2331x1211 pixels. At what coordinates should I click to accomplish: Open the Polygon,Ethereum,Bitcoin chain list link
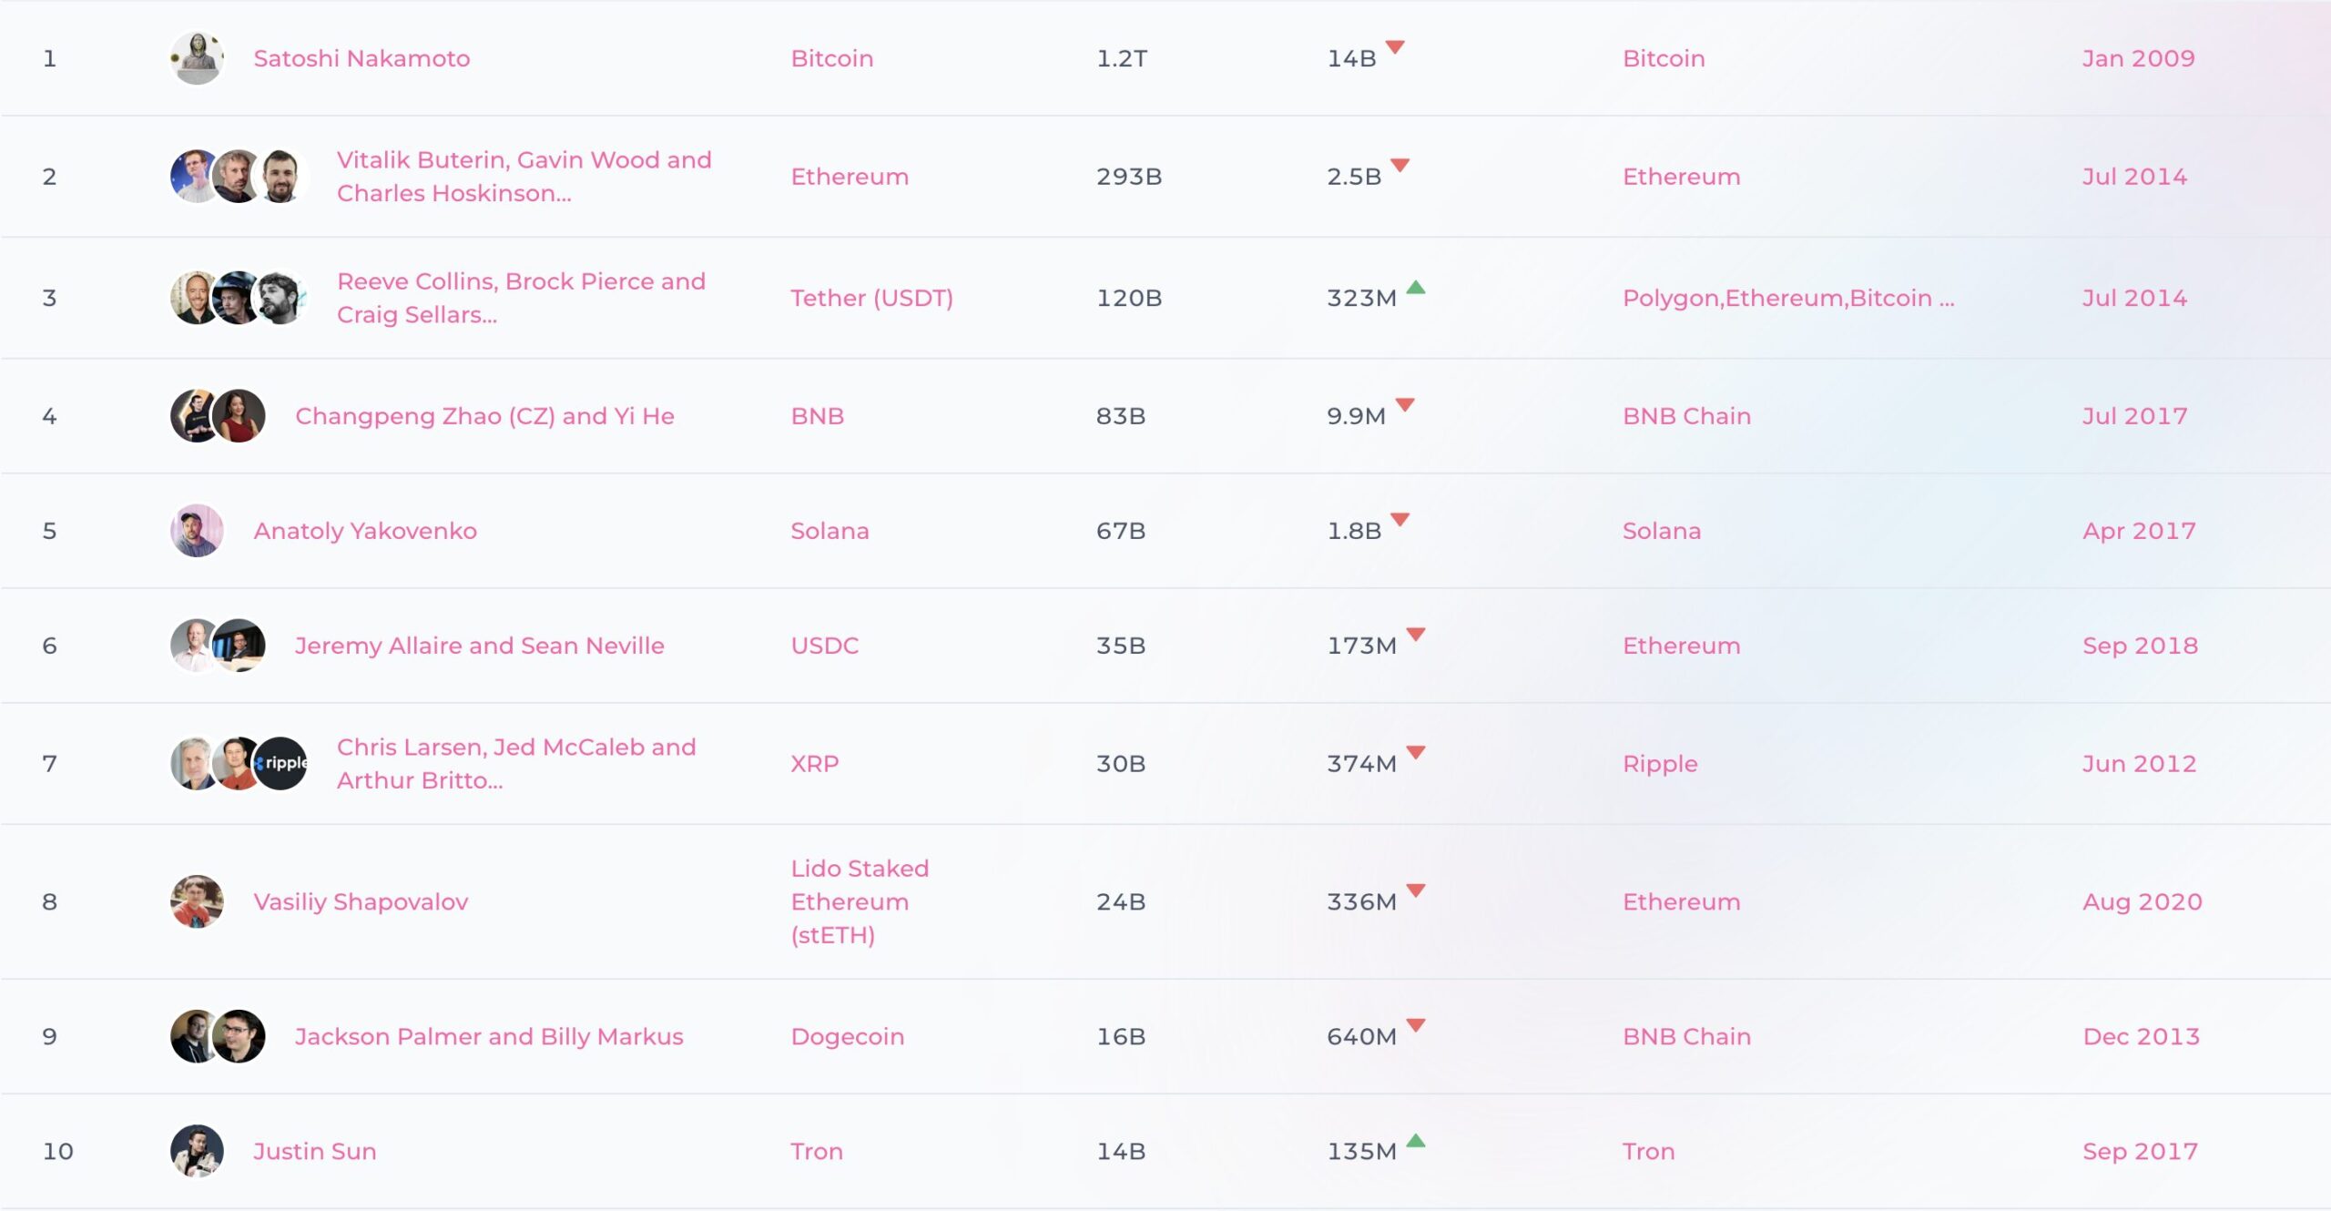(1787, 298)
